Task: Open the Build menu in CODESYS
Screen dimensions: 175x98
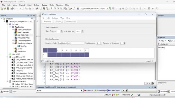Action: click(x=29, y=5)
